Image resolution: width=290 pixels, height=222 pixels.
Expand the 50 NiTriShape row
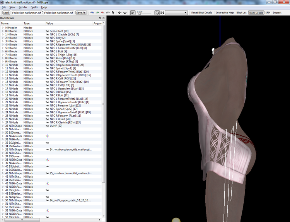tap(3, 200)
